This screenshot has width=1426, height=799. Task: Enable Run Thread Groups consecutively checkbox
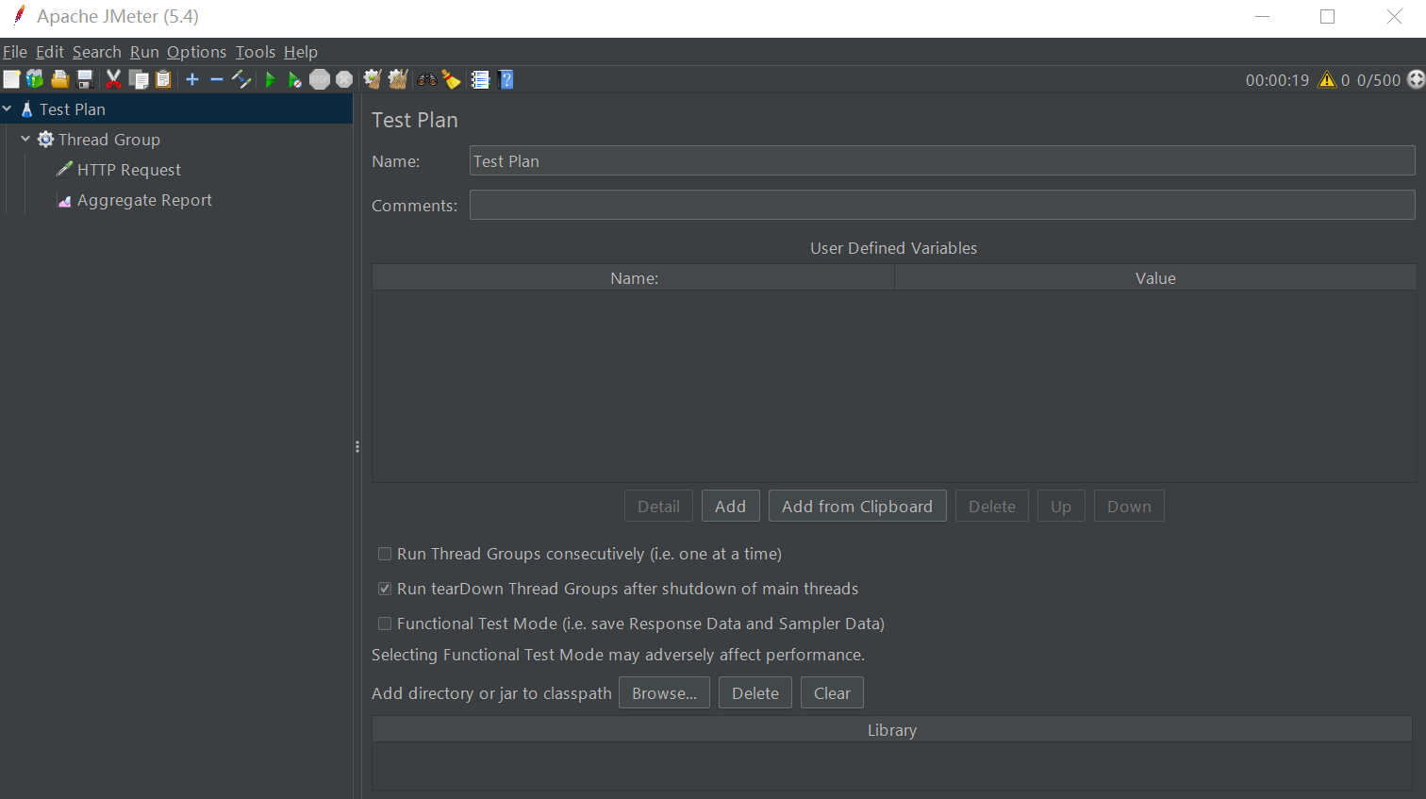pos(385,554)
